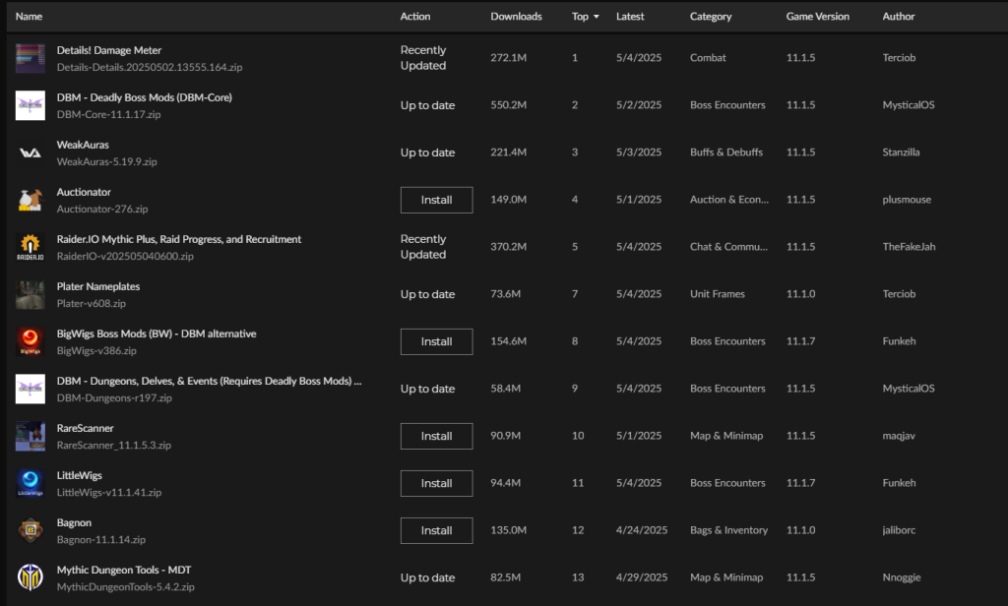Click author Stanzilla
Image resolution: width=1008 pixels, height=606 pixels.
coord(901,152)
